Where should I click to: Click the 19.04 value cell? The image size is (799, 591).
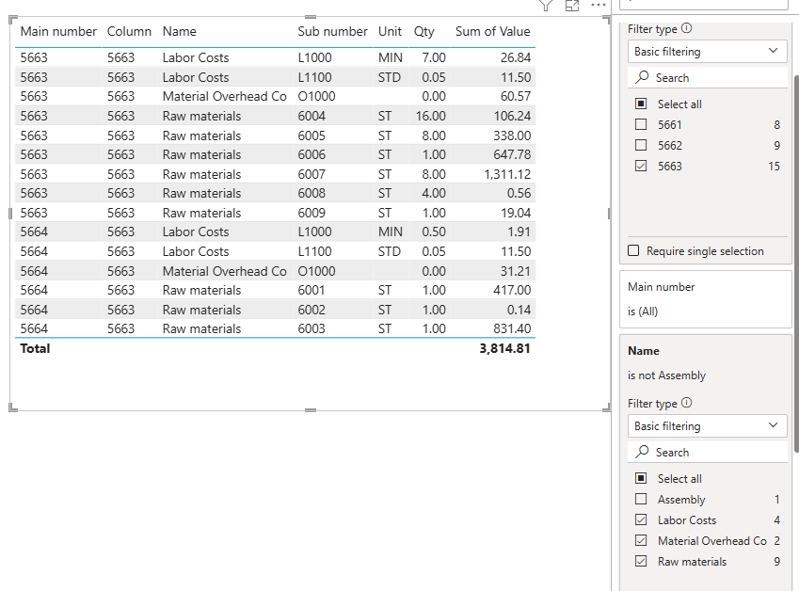[515, 213]
